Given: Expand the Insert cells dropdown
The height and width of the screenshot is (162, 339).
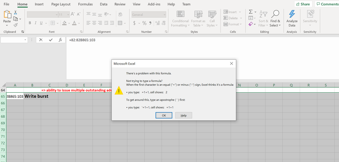Looking at the screenshot, I should 240,12.
